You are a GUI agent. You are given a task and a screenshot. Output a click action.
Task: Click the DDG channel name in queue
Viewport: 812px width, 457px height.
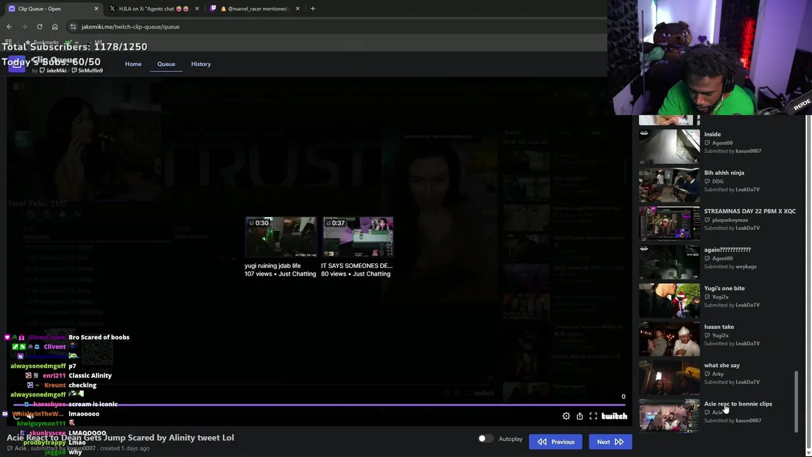coord(717,182)
